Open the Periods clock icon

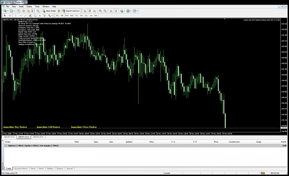[x=128, y=11]
